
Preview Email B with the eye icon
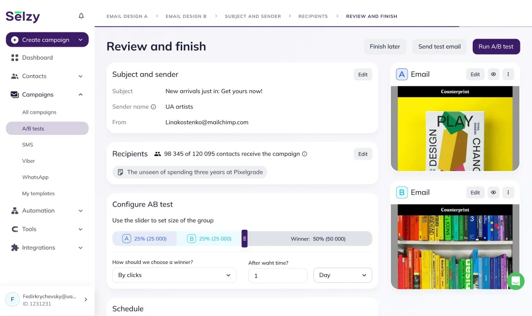click(493, 192)
